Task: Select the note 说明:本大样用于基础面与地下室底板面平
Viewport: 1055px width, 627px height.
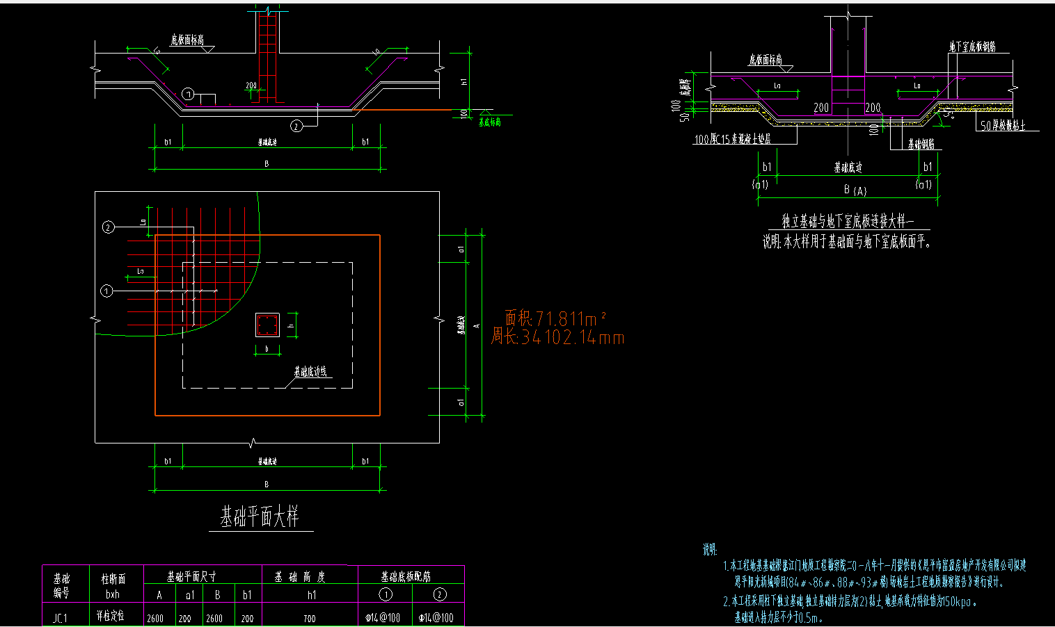Action: coord(846,242)
